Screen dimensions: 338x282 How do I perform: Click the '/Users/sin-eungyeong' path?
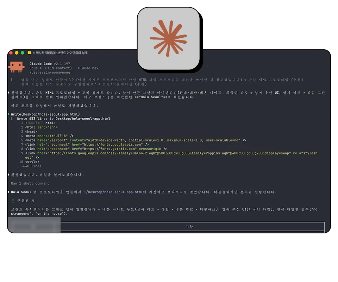click(50, 73)
